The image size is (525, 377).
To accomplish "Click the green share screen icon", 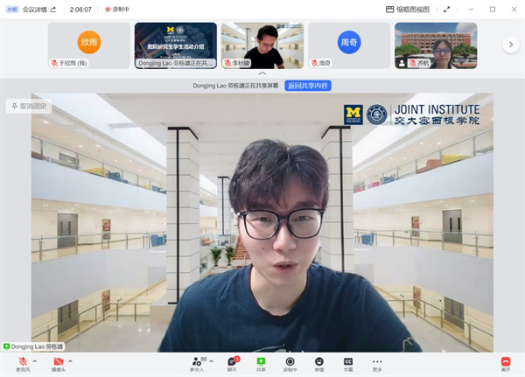I will point(261,362).
